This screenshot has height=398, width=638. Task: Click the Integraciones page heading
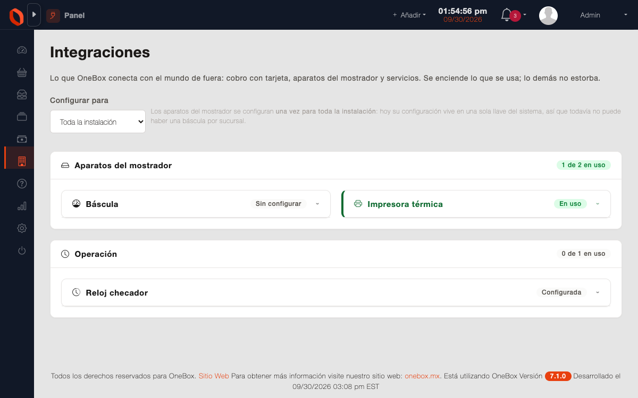(x=100, y=53)
